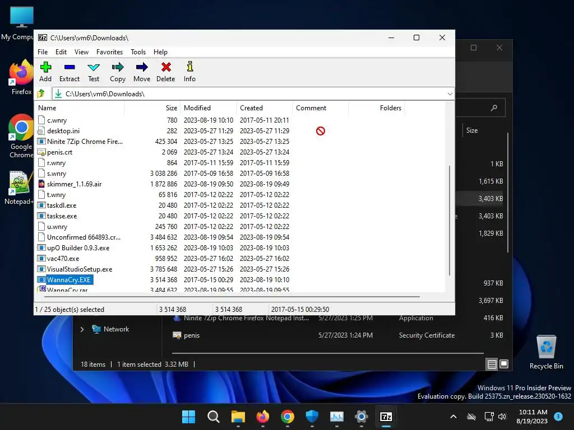Viewport: 574px width, 430px height.
Task: Click the Copy toolbar icon
Action: point(118,72)
